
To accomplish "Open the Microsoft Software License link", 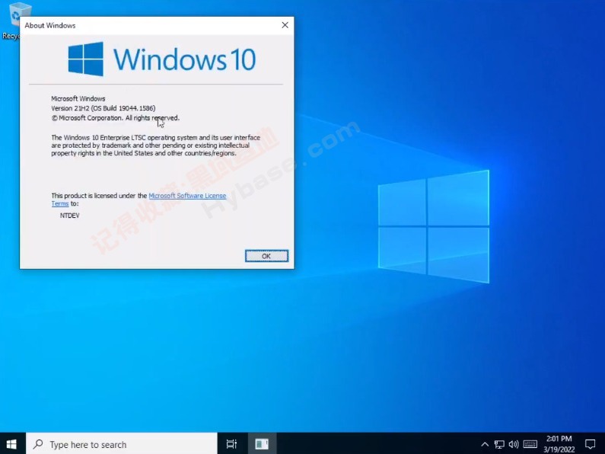I will (x=187, y=196).
